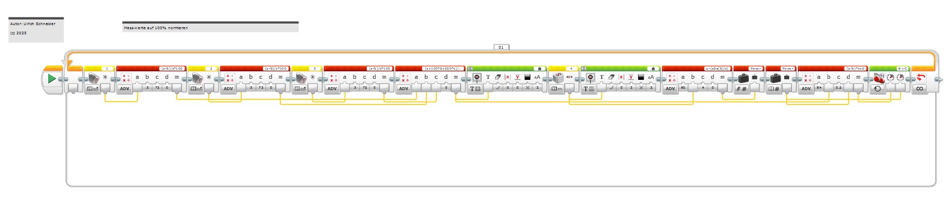Click the red loop return arrows icon
Viewport: 946px width, 214px height.
920,78
